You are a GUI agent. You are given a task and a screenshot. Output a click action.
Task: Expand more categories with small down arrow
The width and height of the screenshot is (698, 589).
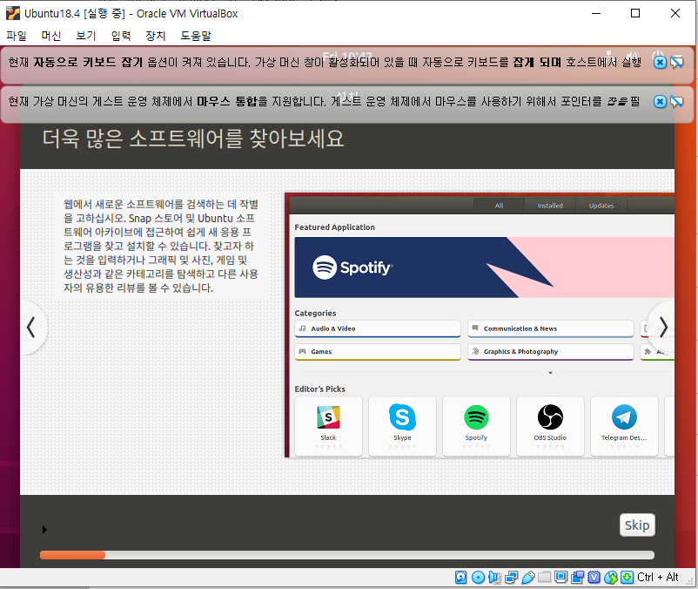pyautogui.click(x=551, y=372)
